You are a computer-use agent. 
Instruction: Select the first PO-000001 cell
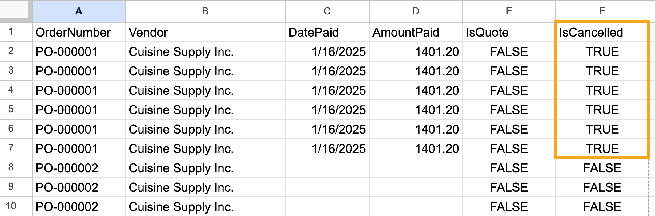click(78, 51)
